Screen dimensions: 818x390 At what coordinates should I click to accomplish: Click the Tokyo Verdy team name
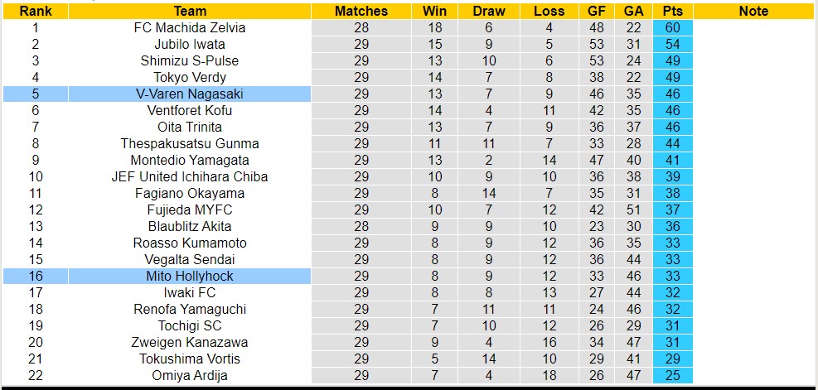pyautogui.click(x=190, y=77)
